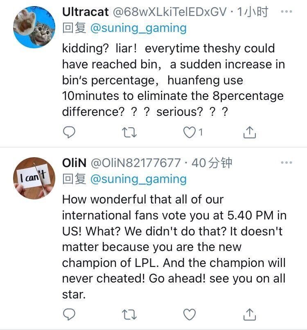Screen dimensions: 307x330
Task: Reply to OliN's tweet
Action: pos(69,314)
